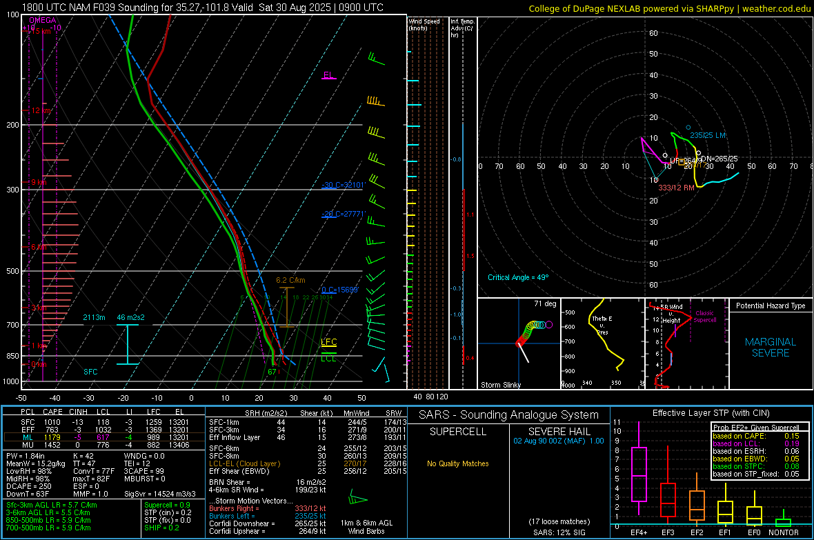
Task: Click the based on LCL: 0.19 line
Action: (756, 443)
